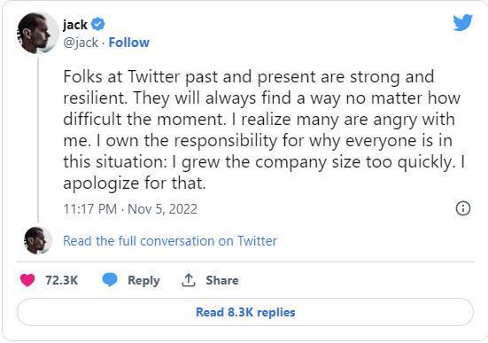Click the tweet body text about Twitter folks
The image size is (488, 343).
264,129
